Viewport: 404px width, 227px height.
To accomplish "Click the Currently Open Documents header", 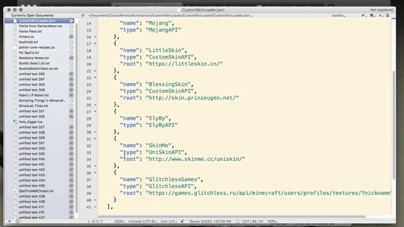I will pyautogui.click(x=32, y=15).
